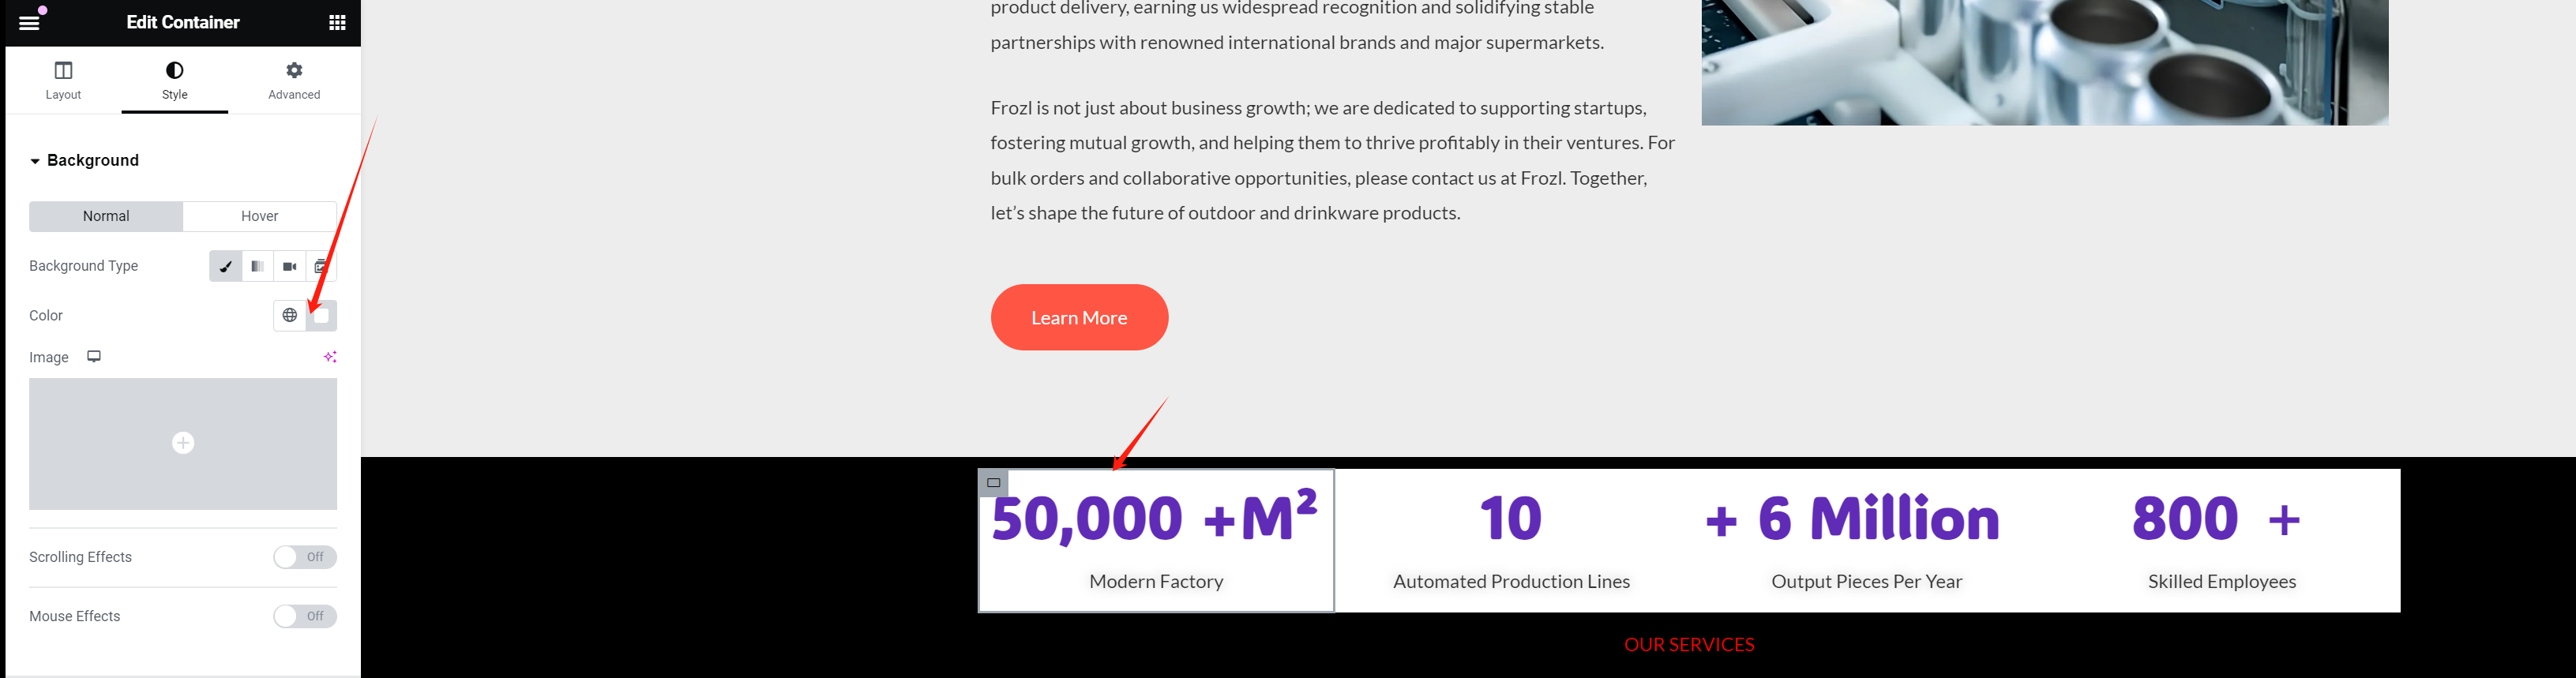2576x678 pixels.
Task: Generate image with AI sparkle icon
Action: tap(330, 357)
